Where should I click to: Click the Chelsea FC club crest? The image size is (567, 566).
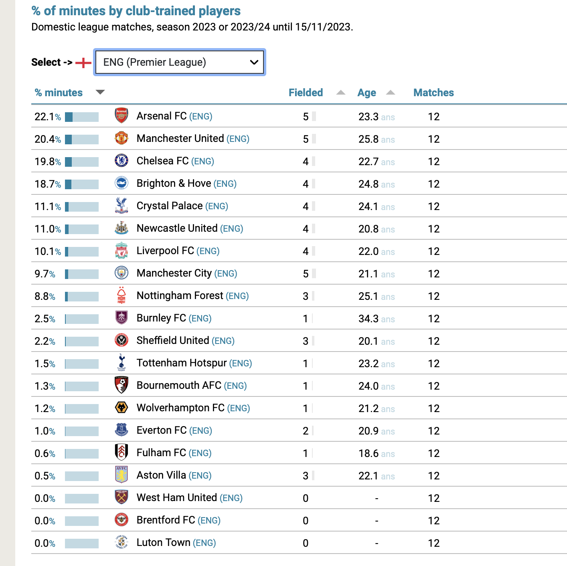121,160
